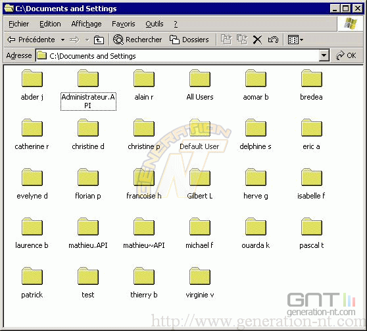This screenshot has height=331, width=367.
Task: Click the Move To toolbar icon
Action: [x=226, y=40]
